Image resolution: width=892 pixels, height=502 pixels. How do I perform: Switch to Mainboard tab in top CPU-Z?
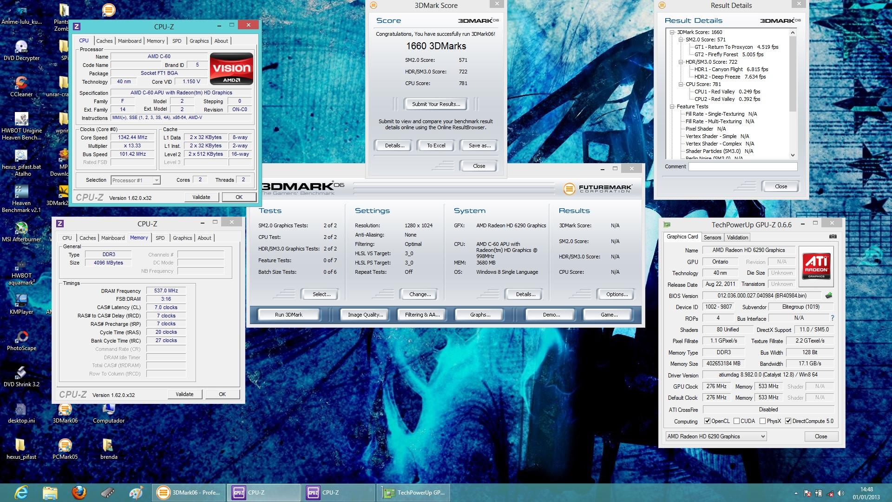click(x=130, y=41)
